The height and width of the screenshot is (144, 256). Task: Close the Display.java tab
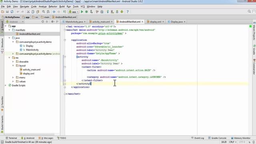(185, 22)
